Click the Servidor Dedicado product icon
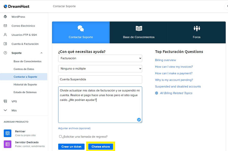This screenshot has width=228, height=151. pos(8,144)
